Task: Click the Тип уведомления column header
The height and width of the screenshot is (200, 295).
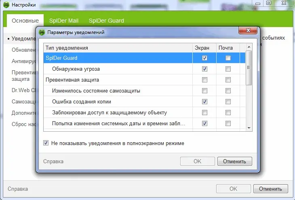Action: tap(118, 48)
